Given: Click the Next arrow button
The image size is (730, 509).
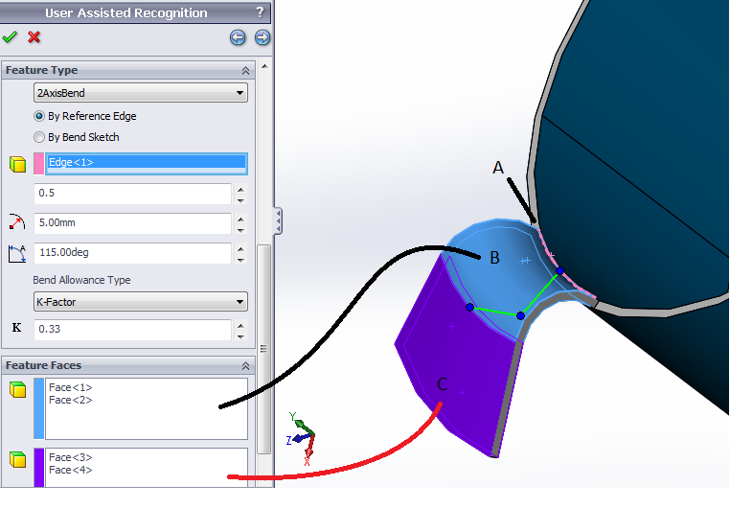Looking at the screenshot, I should (x=262, y=37).
